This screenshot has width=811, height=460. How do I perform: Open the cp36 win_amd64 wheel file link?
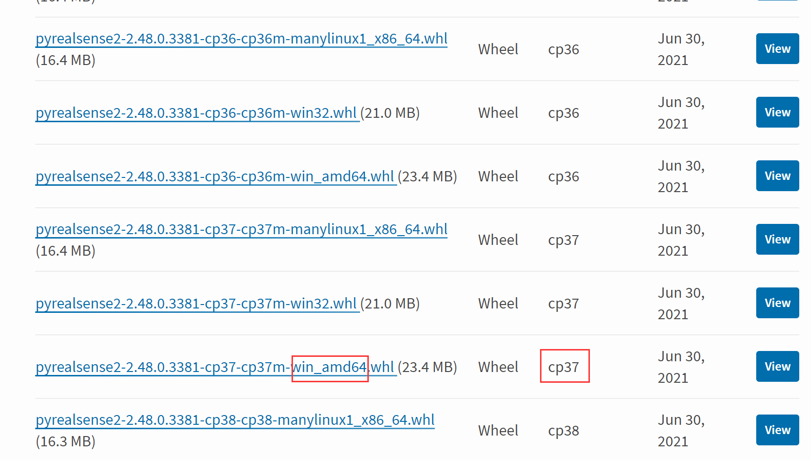point(214,176)
